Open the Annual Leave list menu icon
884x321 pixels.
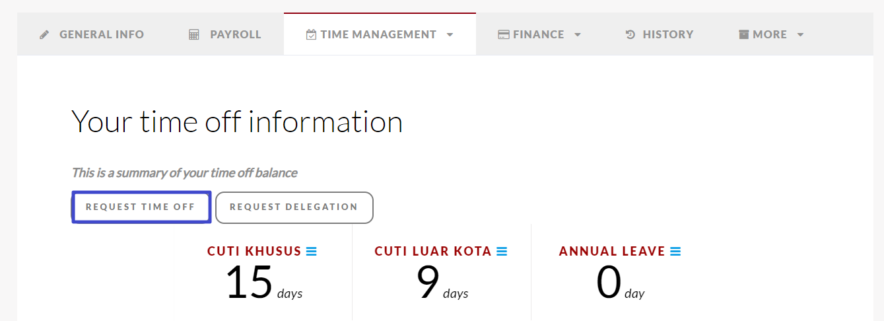click(675, 252)
